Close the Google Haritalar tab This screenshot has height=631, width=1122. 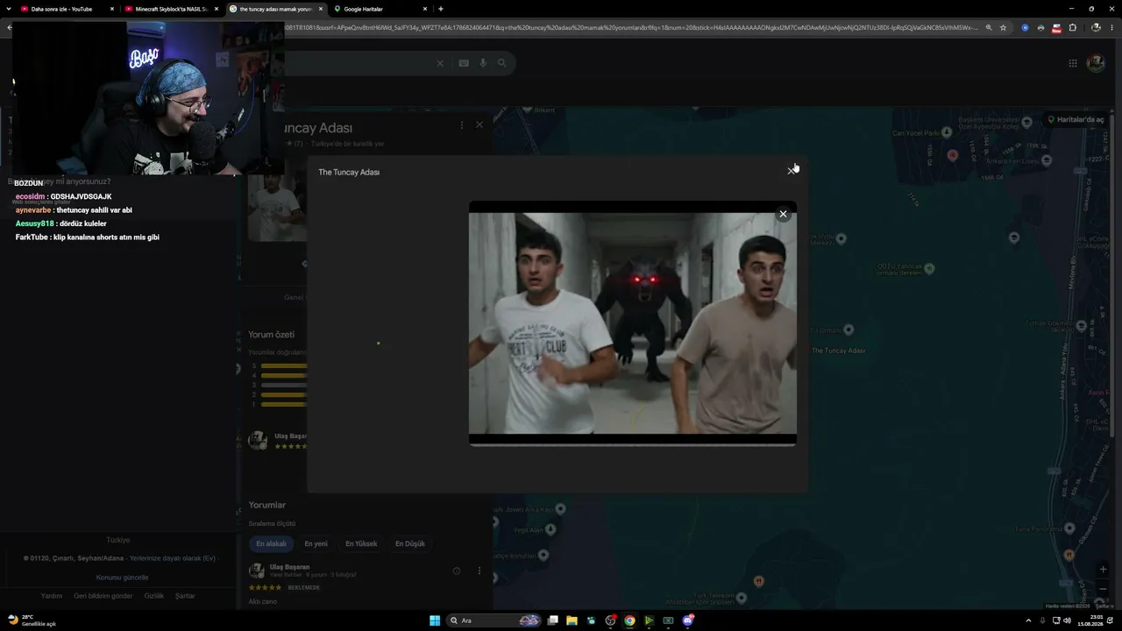[x=425, y=9]
